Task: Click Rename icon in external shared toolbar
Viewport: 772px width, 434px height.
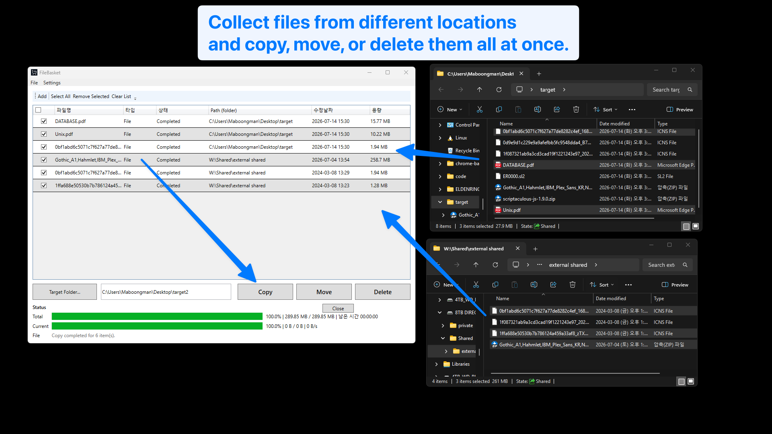Action: click(534, 285)
